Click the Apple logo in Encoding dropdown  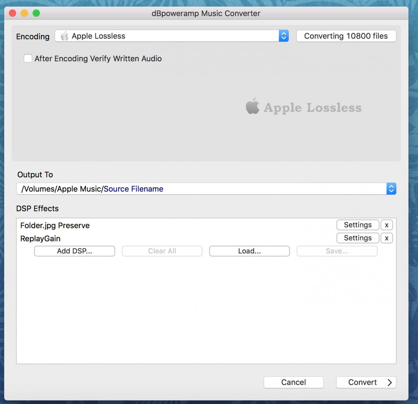tap(65, 36)
